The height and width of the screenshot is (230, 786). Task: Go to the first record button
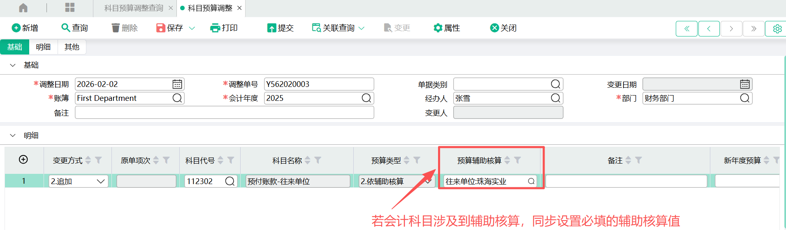click(686, 29)
